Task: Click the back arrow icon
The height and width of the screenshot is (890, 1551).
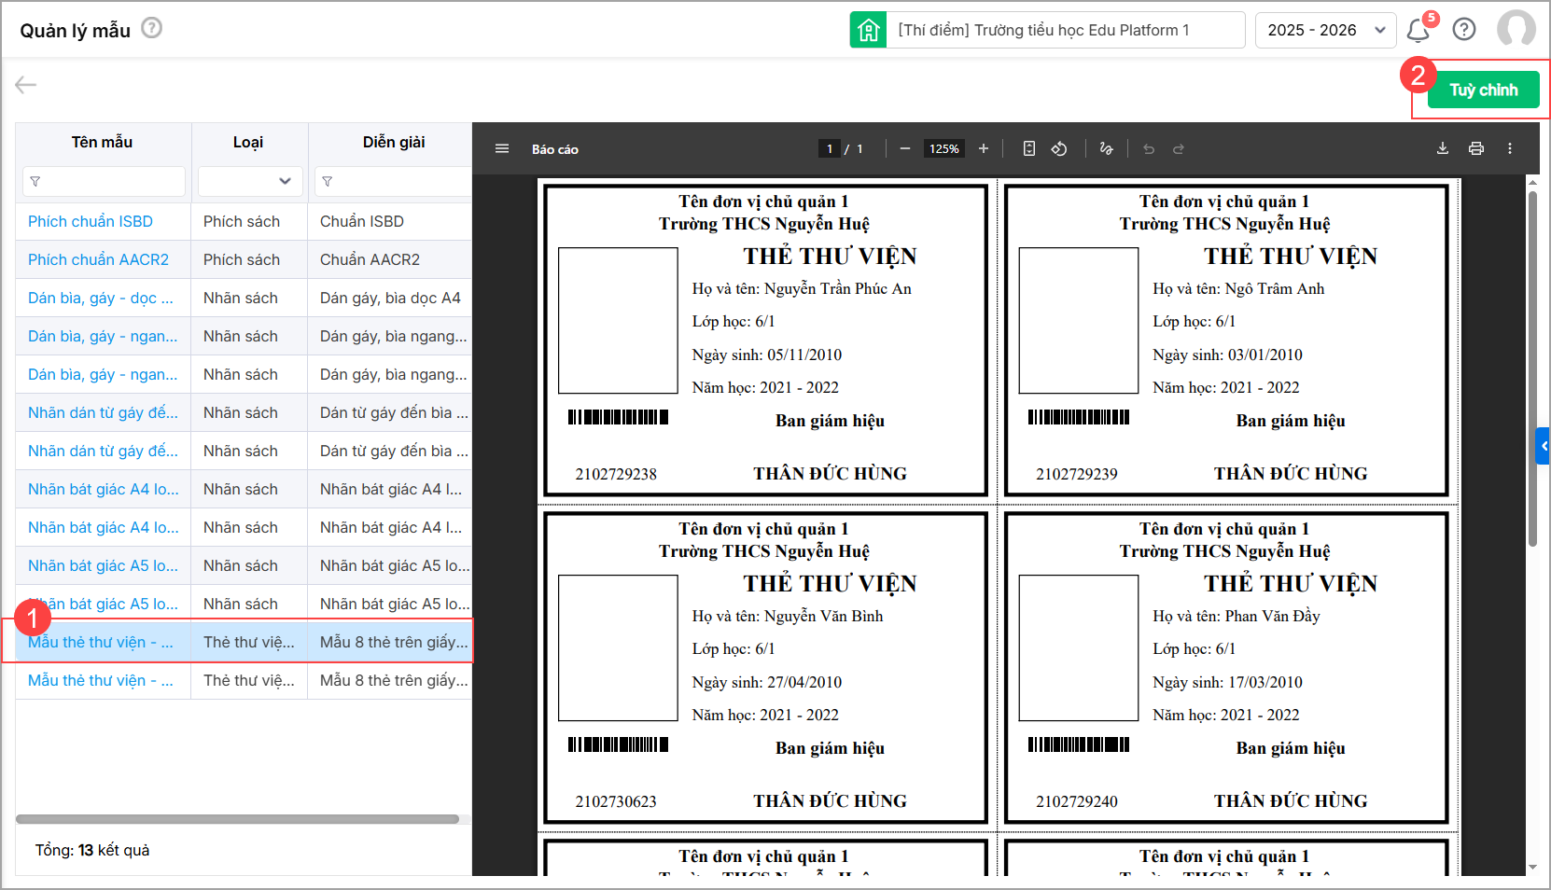Action: click(x=25, y=85)
